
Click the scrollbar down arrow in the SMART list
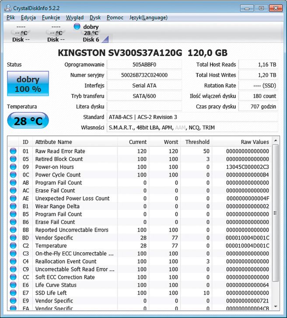[x=276, y=307]
